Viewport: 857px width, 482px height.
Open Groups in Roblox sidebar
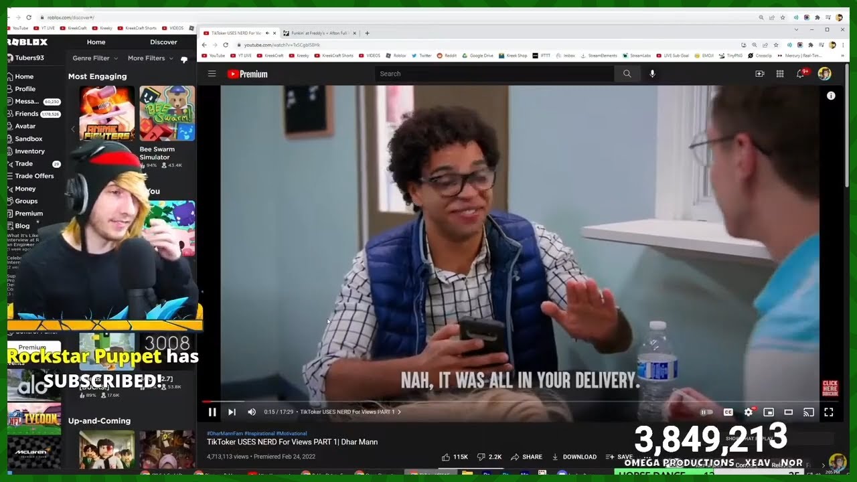click(x=23, y=201)
